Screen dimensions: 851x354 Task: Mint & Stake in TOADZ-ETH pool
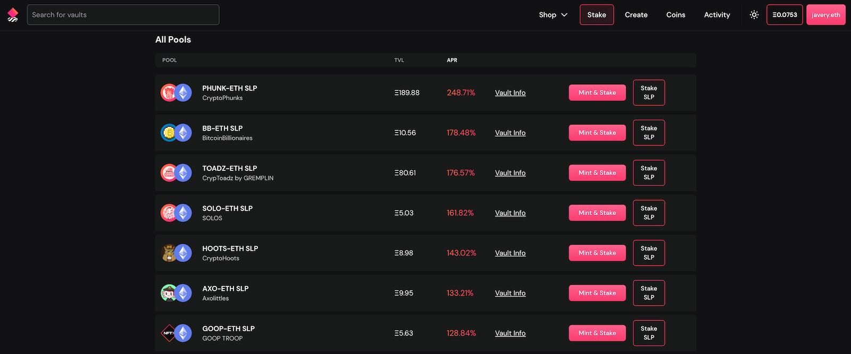coord(597,172)
